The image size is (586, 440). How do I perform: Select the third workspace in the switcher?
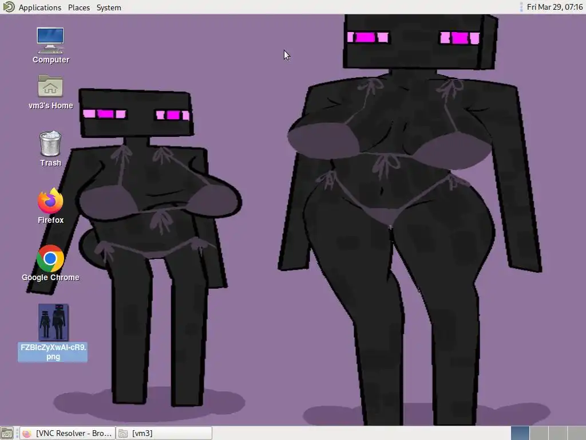tap(557, 433)
